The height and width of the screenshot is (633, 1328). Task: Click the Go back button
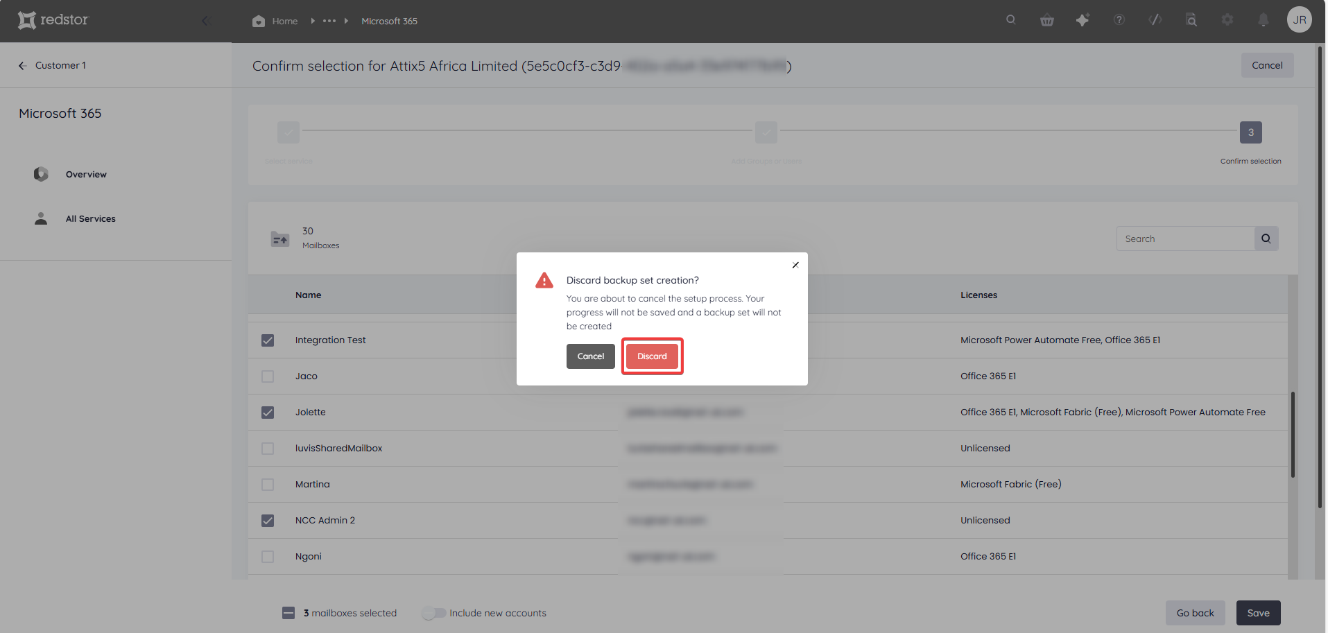pyautogui.click(x=1195, y=613)
